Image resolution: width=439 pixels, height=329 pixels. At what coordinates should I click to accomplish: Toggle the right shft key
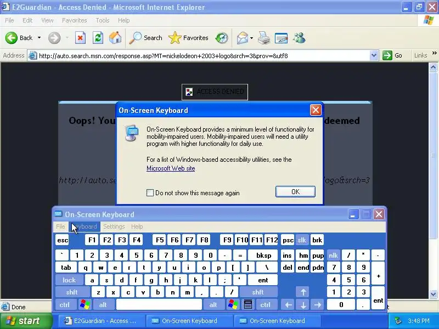pyautogui.click(x=258, y=292)
